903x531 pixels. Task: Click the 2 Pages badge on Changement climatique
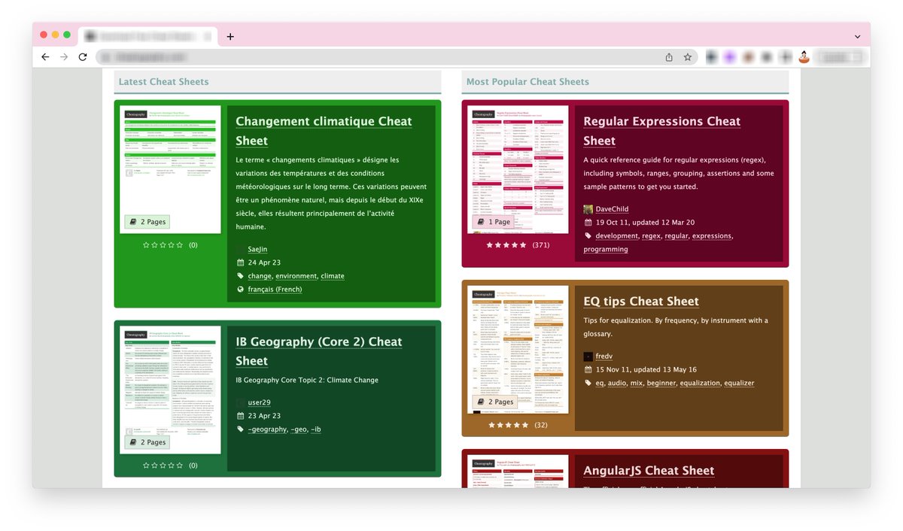coord(147,222)
